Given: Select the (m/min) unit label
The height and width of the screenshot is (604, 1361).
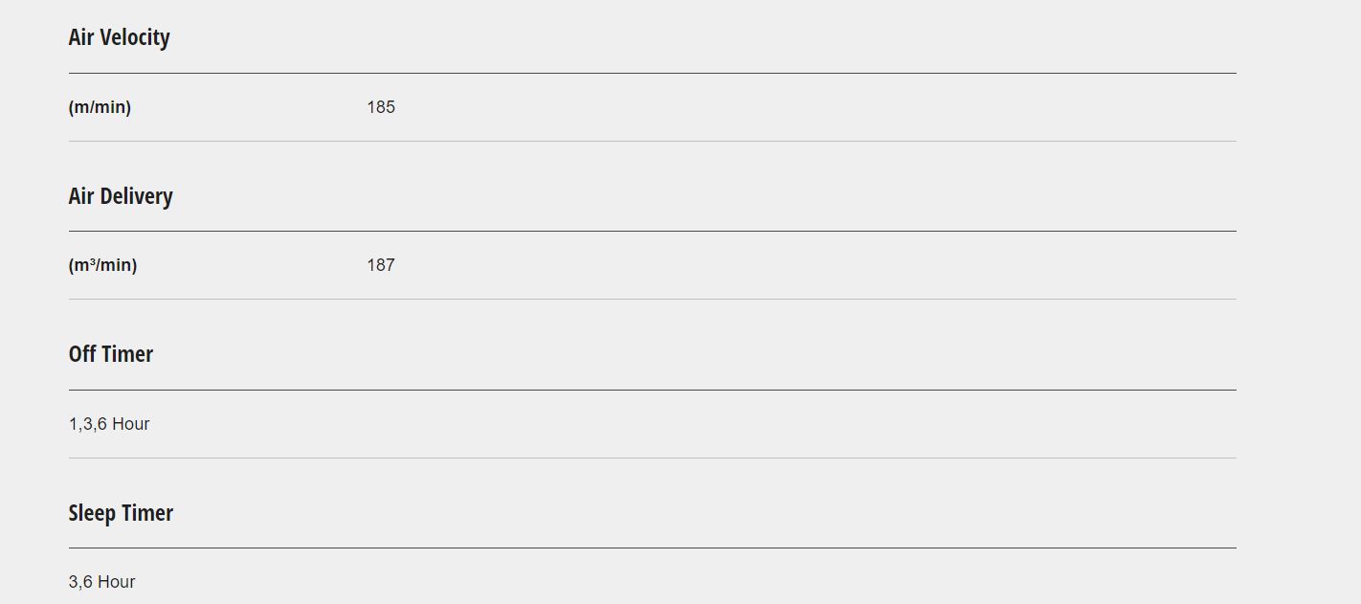Looking at the screenshot, I should coord(100,107).
